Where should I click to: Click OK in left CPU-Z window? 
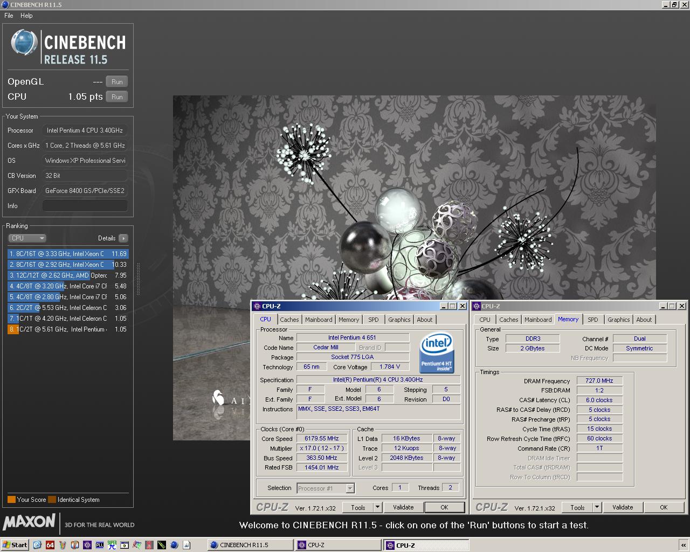444,507
